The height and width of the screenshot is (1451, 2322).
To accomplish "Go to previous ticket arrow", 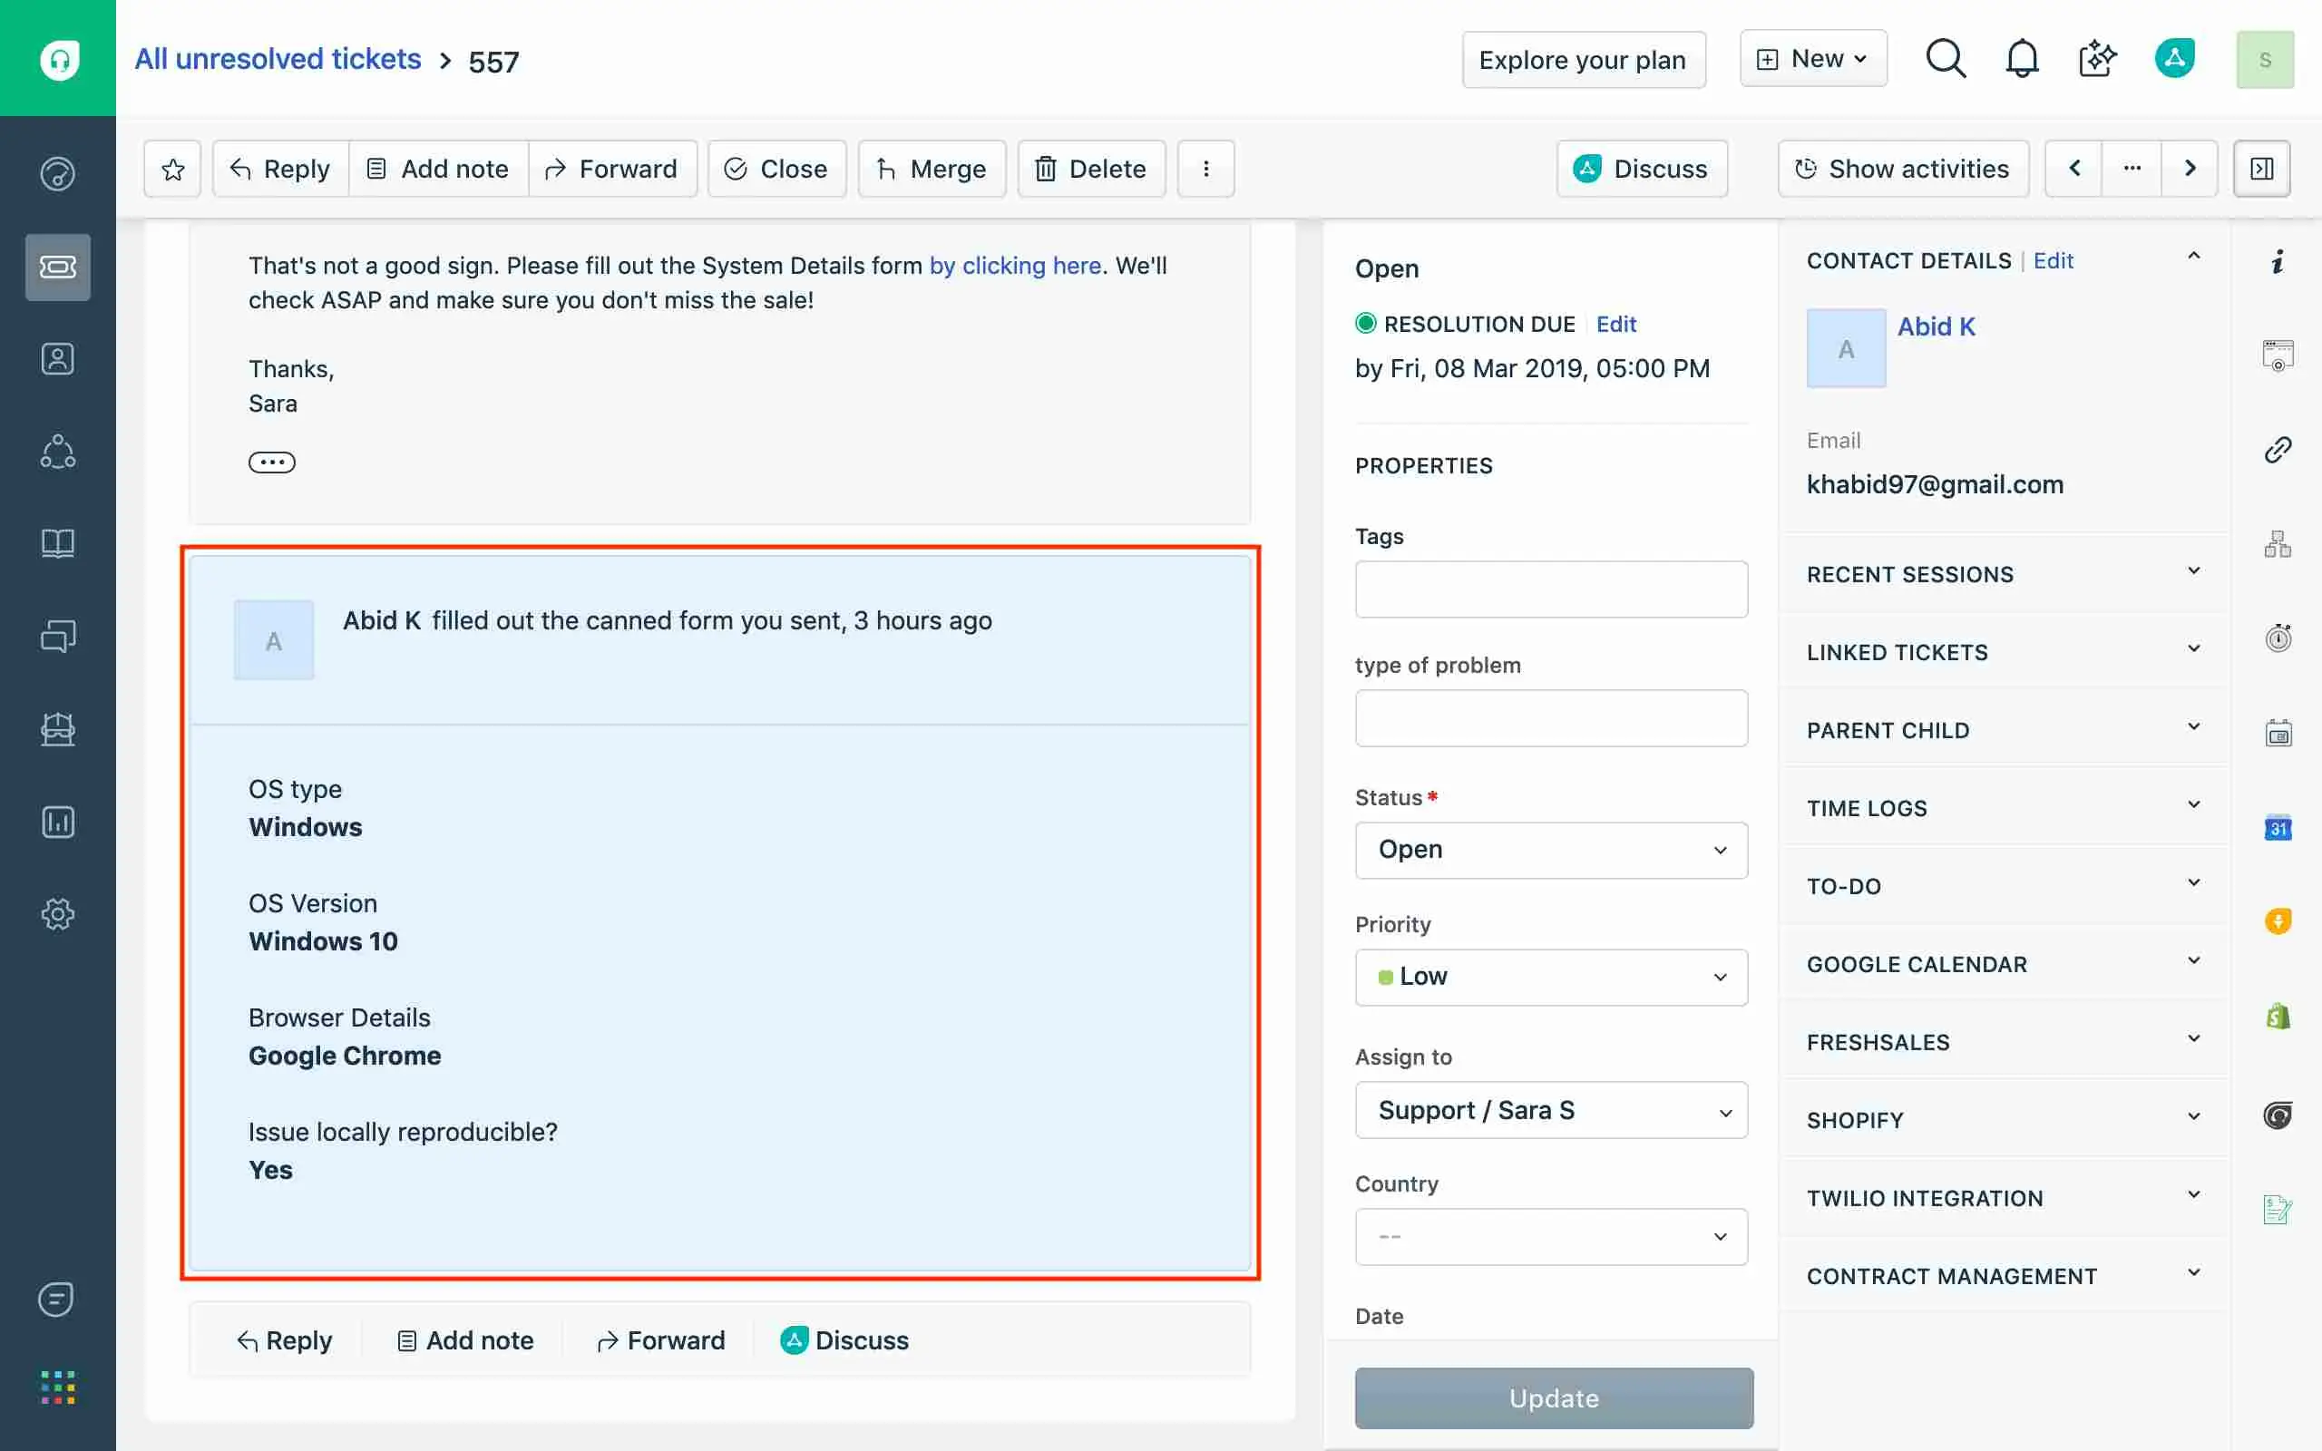I will (x=2073, y=169).
